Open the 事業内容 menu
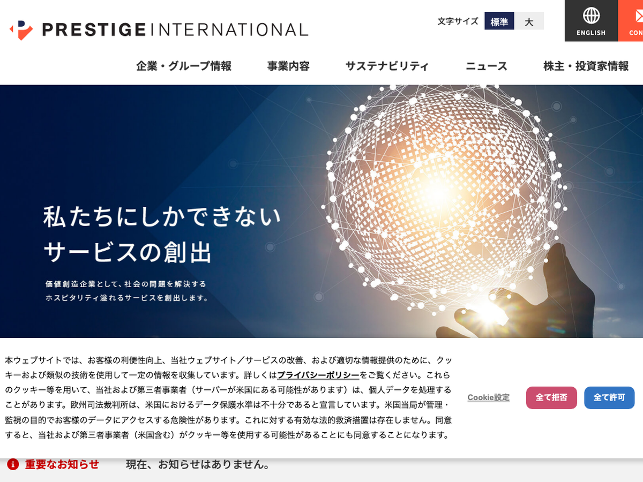The width and height of the screenshot is (643, 482). (288, 66)
